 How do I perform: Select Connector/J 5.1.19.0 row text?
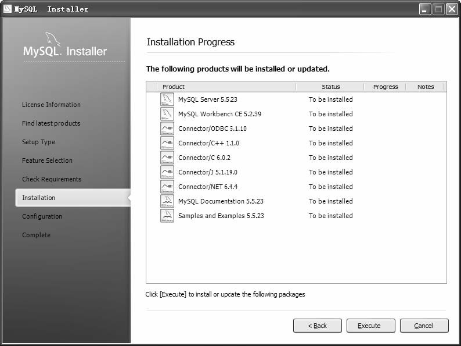click(208, 172)
